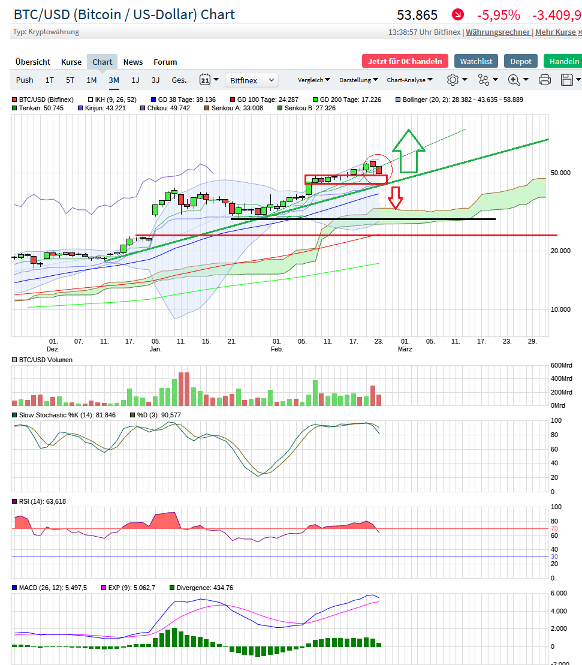
Task: Open the chart drawing tools icon
Action: [x=484, y=80]
